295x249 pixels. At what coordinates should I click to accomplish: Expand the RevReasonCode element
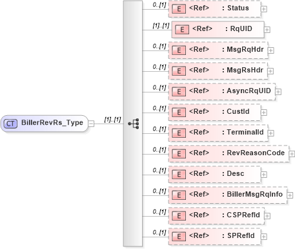coord(292,154)
